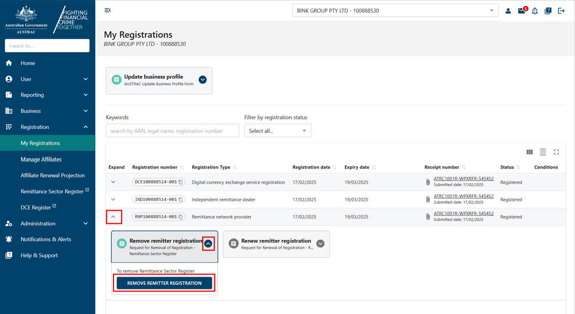The image size is (575, 314).
Task: Open the user profile icon
Action: pos(508,10)
